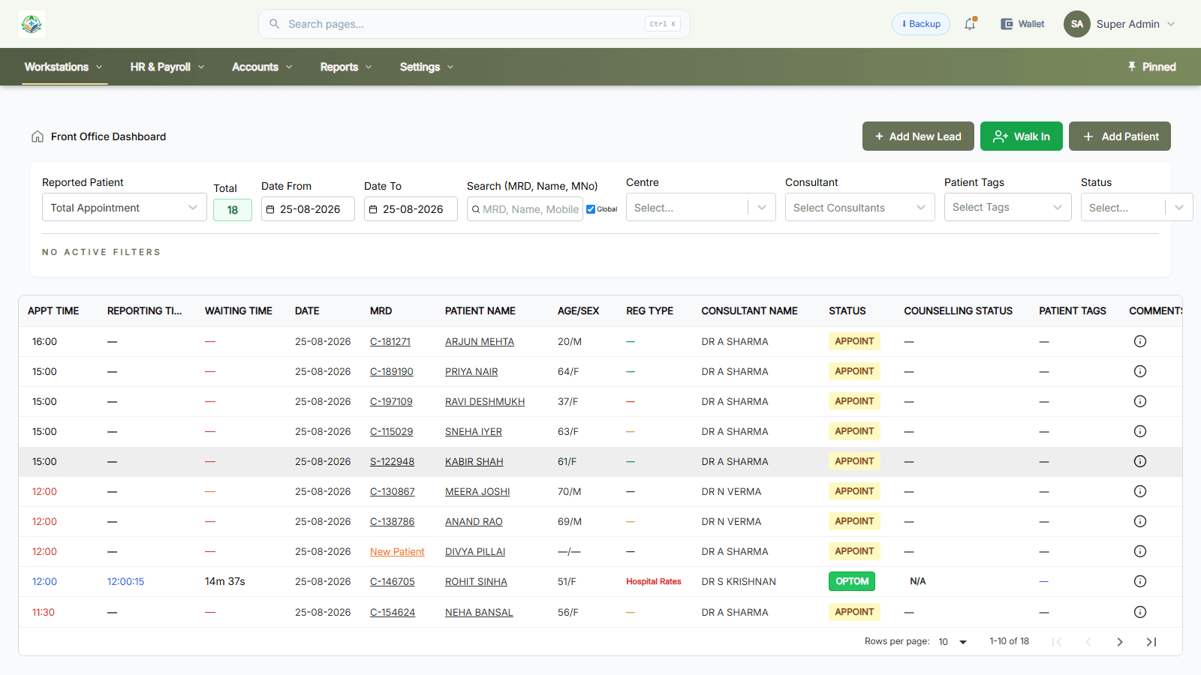Open Select Consultants dropdown
Viewport: 1201px width, 675px height.
pos(860,208)
